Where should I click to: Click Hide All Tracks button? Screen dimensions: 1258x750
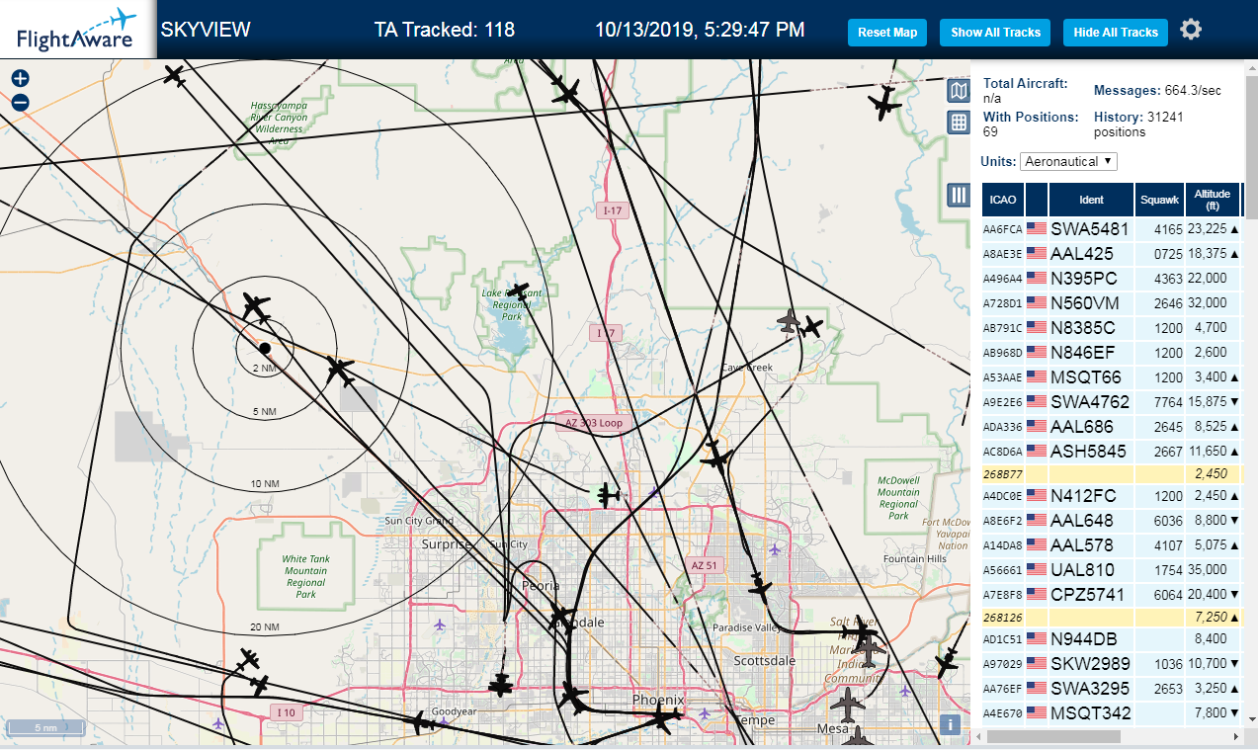pyautogui.click(x=1116, y=33)
